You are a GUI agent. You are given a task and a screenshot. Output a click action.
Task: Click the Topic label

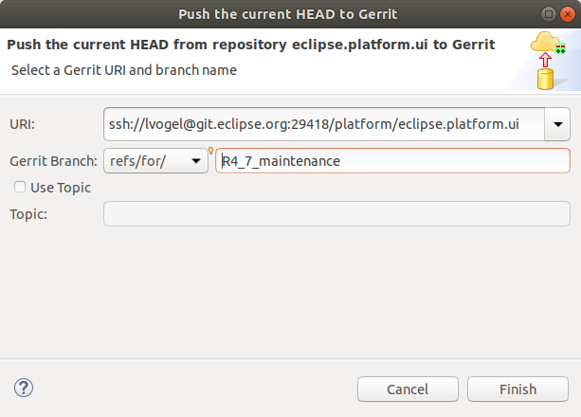(x=28, y=214)
